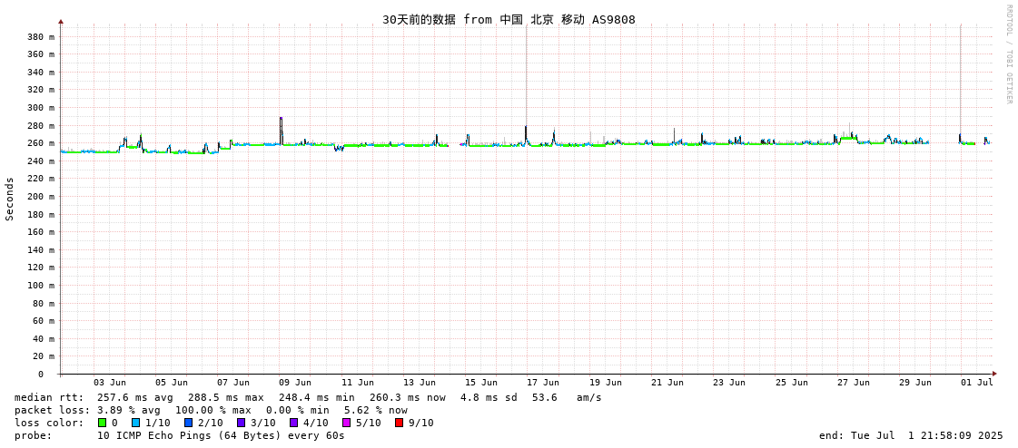Click the green 0 loss color swatch
The height and width of the screenshot is (448, 1018).
pyautogui.click(x=102, y=423)
